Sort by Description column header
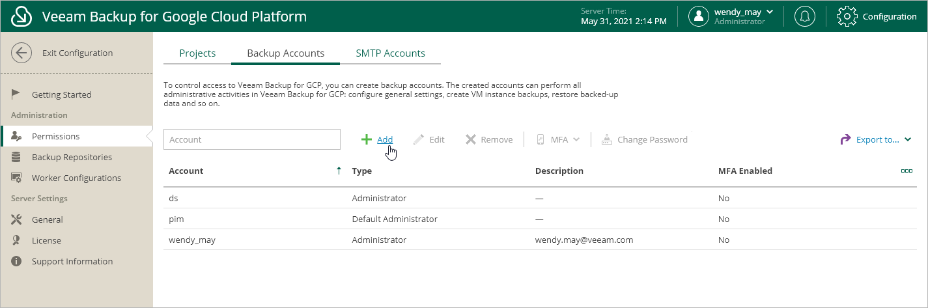 click(x=559, y=171)
